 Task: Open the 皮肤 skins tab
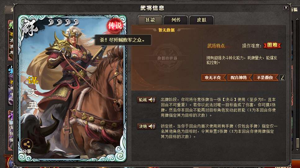pyautogui.click(x=201, y=20)
